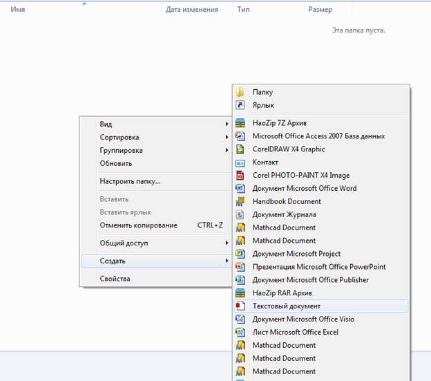Image resolution: width=431 pixels, height=381 pixels.
Task: Select the Документ Журнала icon
Action: point(240,214)
